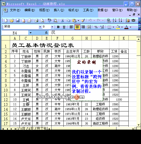Toggle center alignment button
Viewport: 141px width, 144px height.
pyautogui.click(x=77, y=27)
